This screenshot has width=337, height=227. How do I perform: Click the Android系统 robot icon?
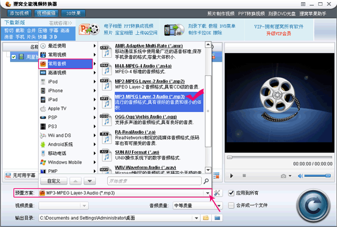pos(43,145)
